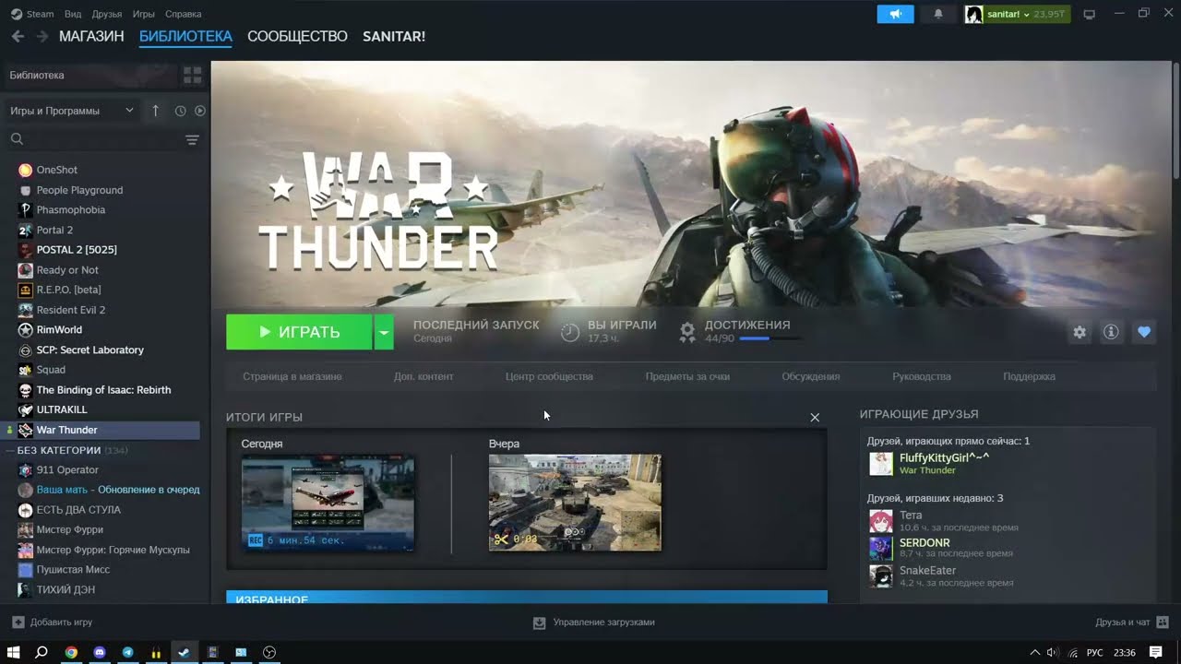Click the main page vertical scrollbar
The image size is (1181, 664).
tap(1175, 120)
